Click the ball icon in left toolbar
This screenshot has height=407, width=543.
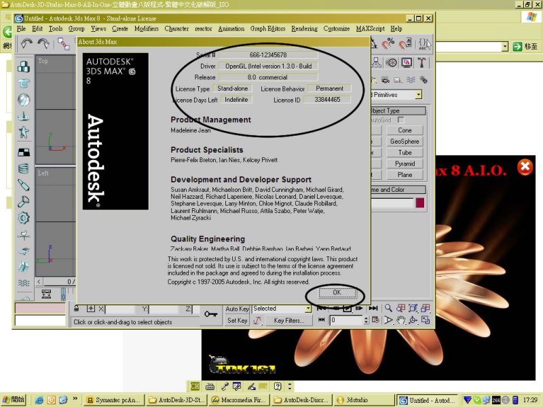coord(24,100)
